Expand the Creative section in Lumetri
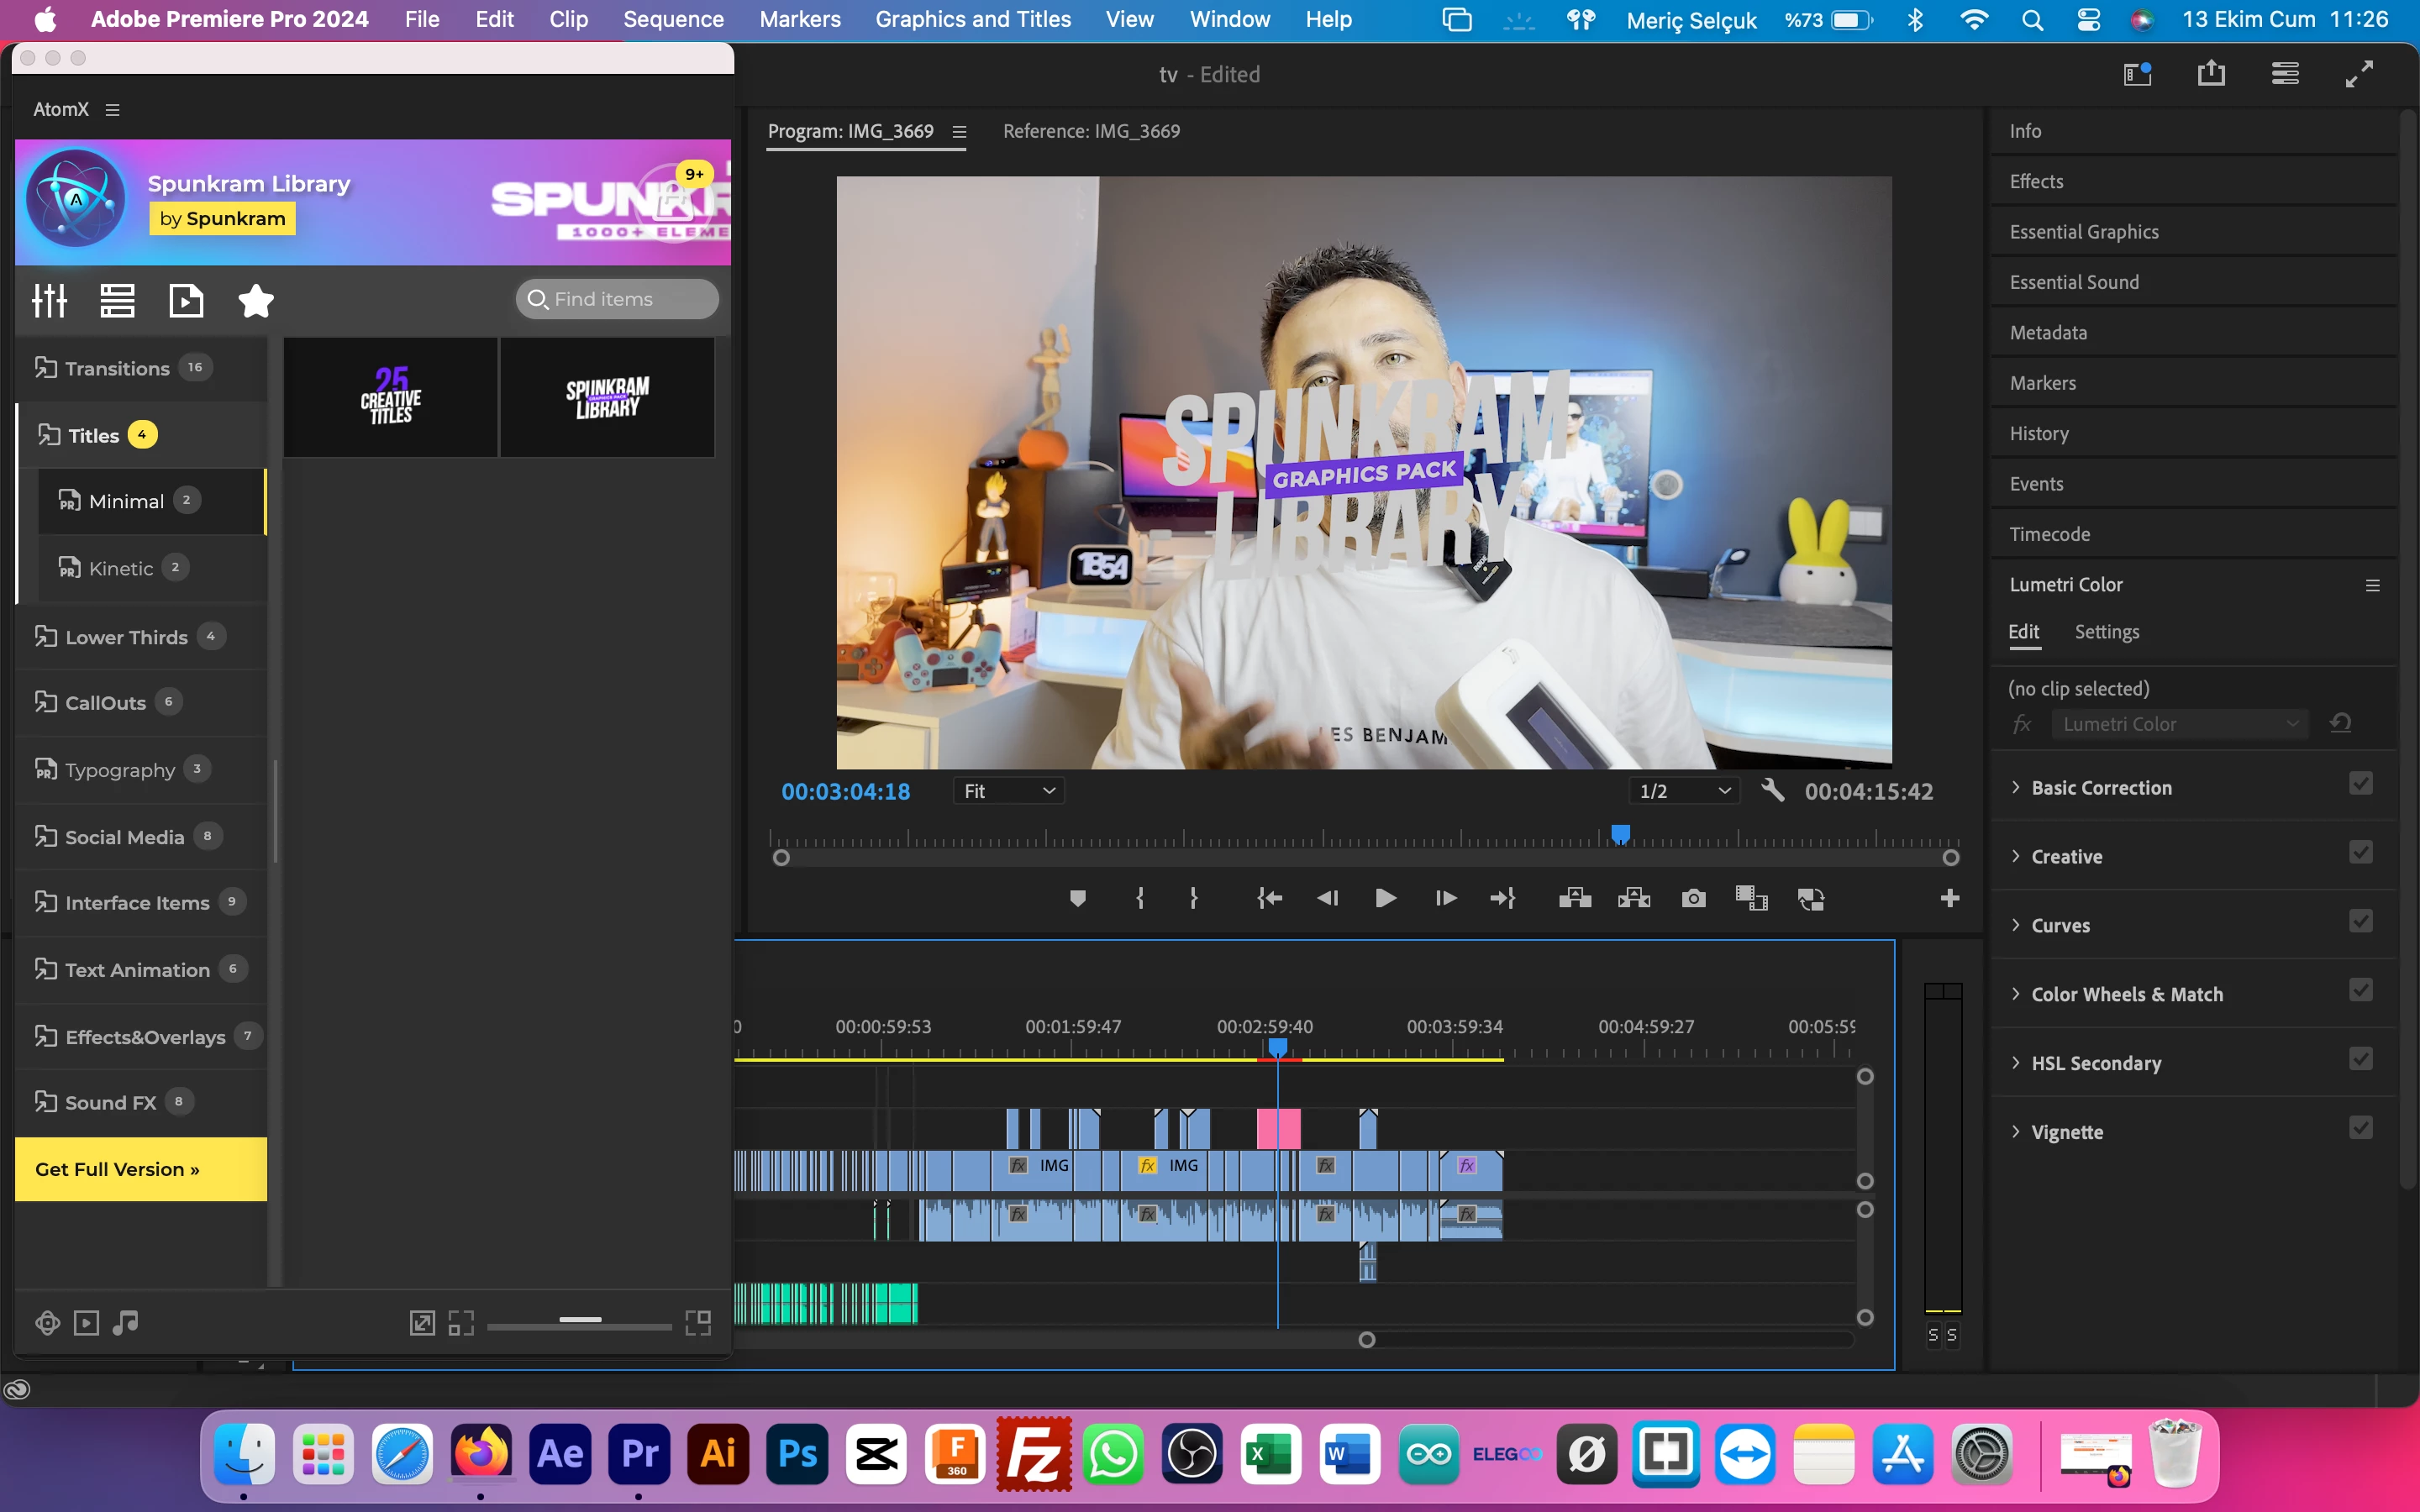The width and height of the screenshot is (2420, 1512). [x=2066, y=857]
